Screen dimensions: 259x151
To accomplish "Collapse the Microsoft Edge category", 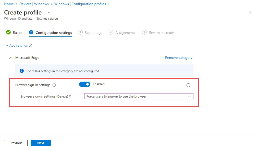I will pyautogui.click(x=11, y=58).
